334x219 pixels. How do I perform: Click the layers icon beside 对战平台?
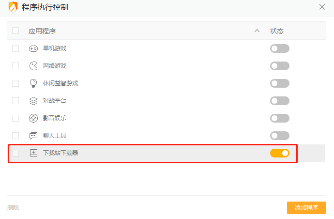[33, 101]
